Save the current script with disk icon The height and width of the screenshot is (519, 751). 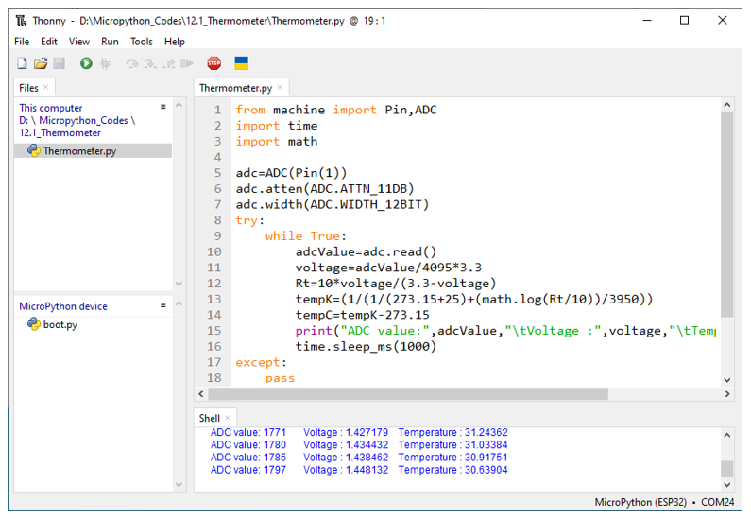tap(59, 63)
